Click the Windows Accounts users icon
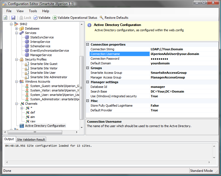 coord(22,82)
